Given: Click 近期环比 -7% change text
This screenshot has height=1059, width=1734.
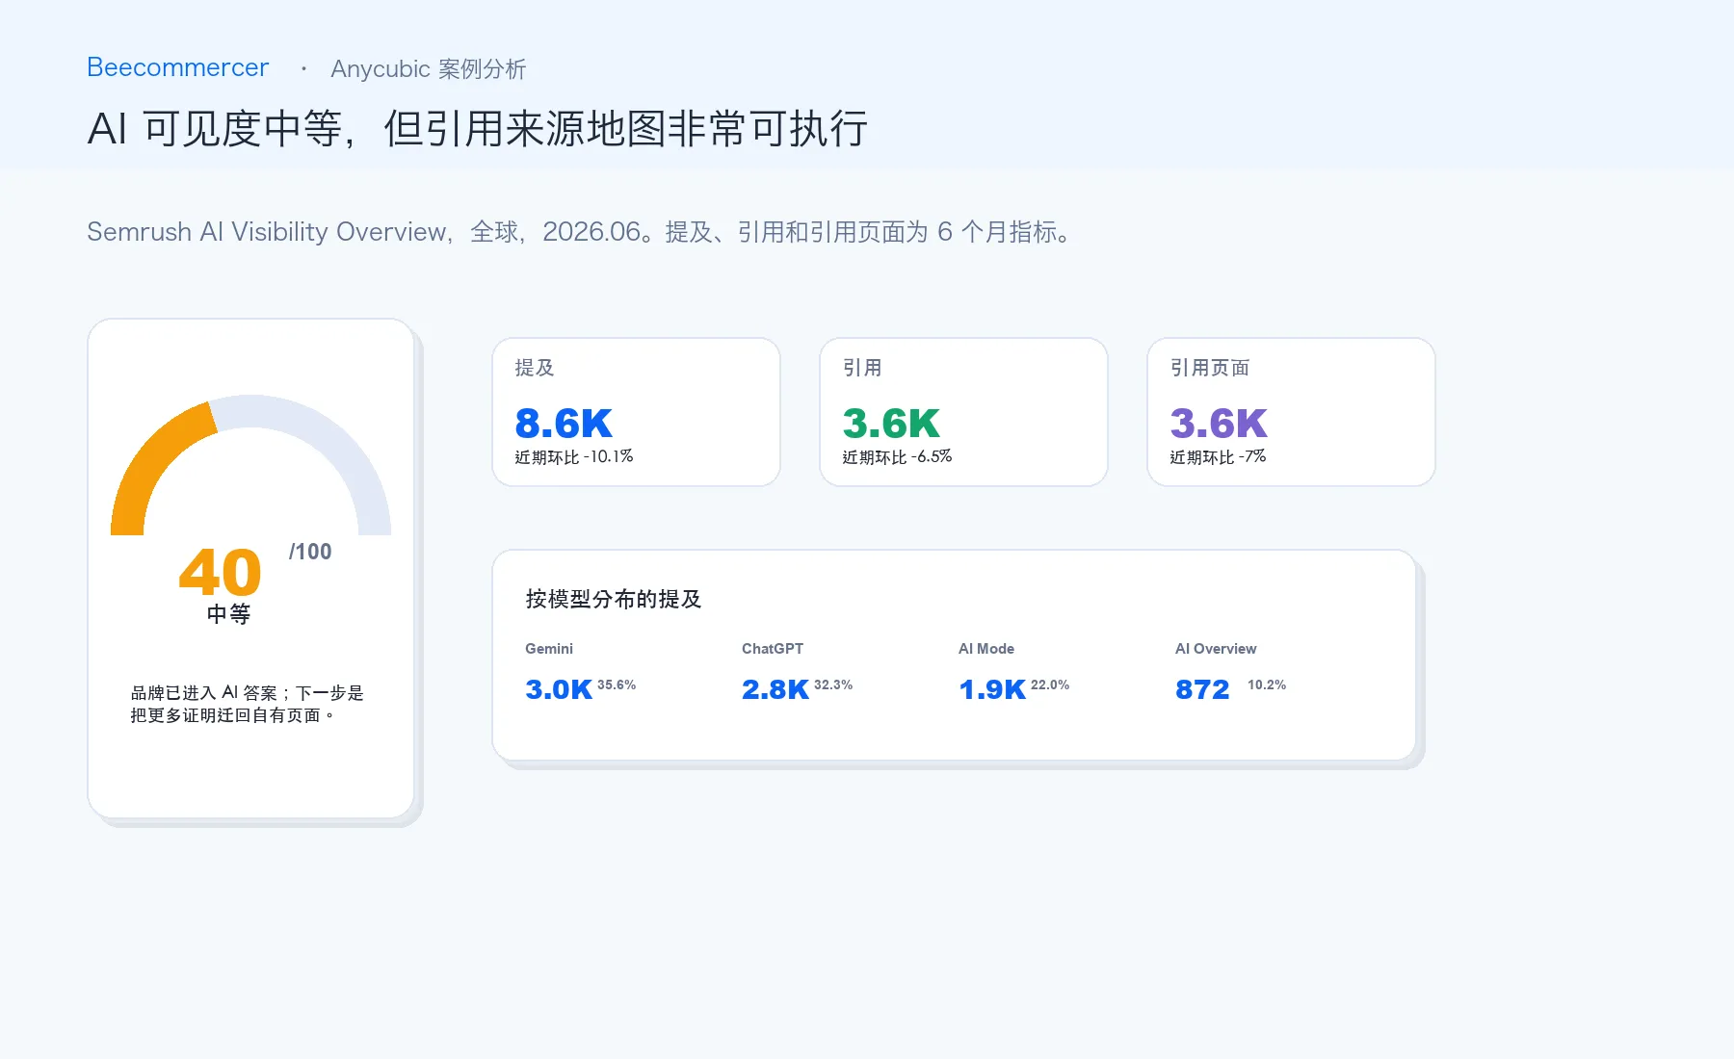Looking at the screenshot, I should point(1218,456).
